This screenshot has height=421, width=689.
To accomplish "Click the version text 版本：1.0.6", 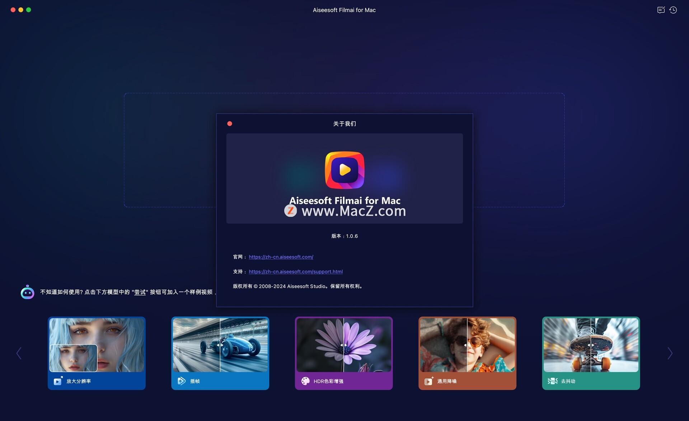I will (x=344, y=236).
